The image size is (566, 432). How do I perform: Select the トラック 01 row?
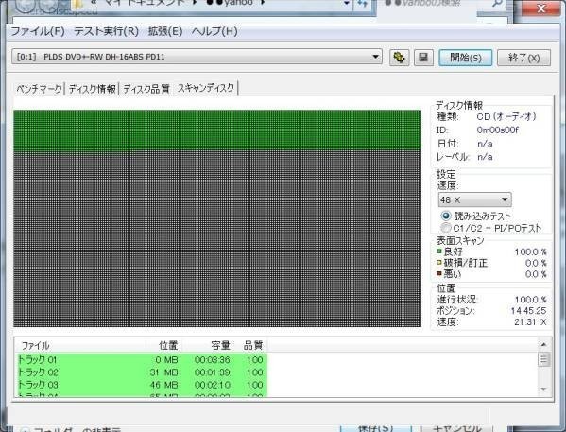point(143,360)
